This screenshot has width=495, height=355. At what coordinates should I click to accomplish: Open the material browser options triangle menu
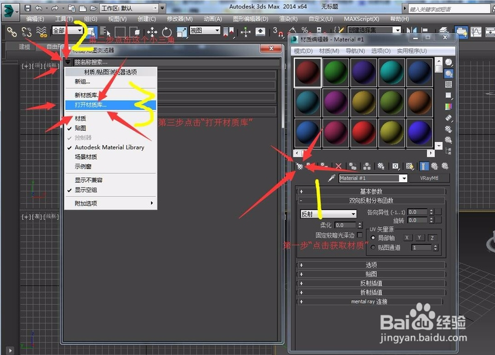click(x=67, y=62)
